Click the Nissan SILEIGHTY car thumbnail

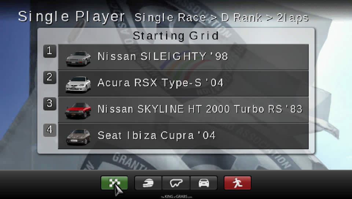pyautogui.click(x=78, y=59)
